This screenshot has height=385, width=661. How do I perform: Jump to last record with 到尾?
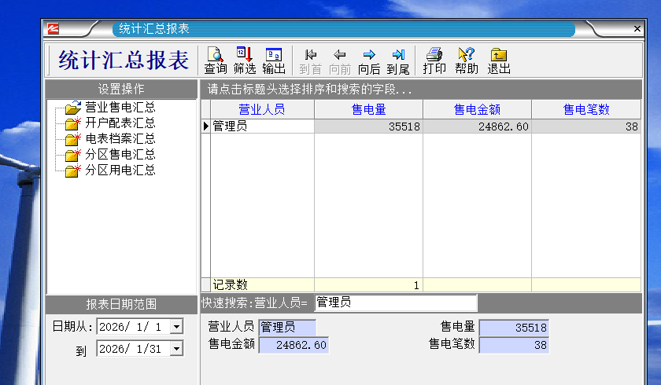(397, 60)
